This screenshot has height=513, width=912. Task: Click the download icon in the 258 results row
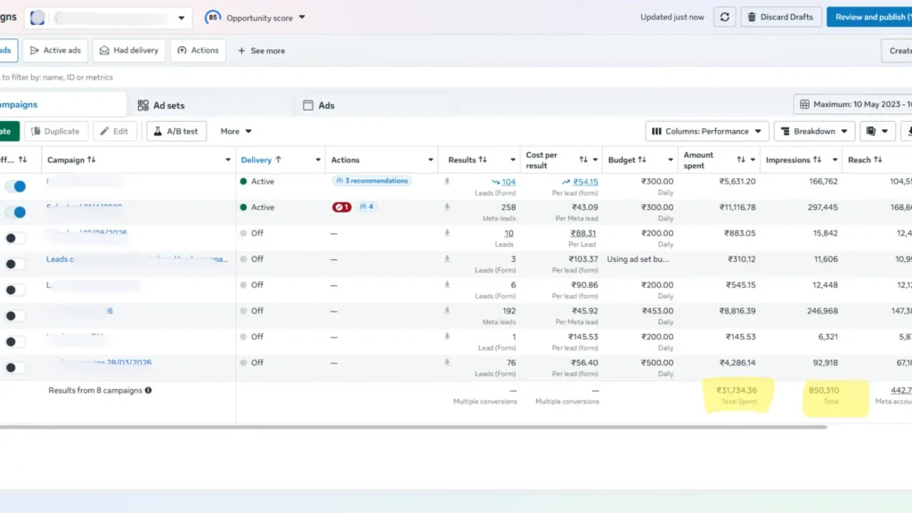coord(447,207)
